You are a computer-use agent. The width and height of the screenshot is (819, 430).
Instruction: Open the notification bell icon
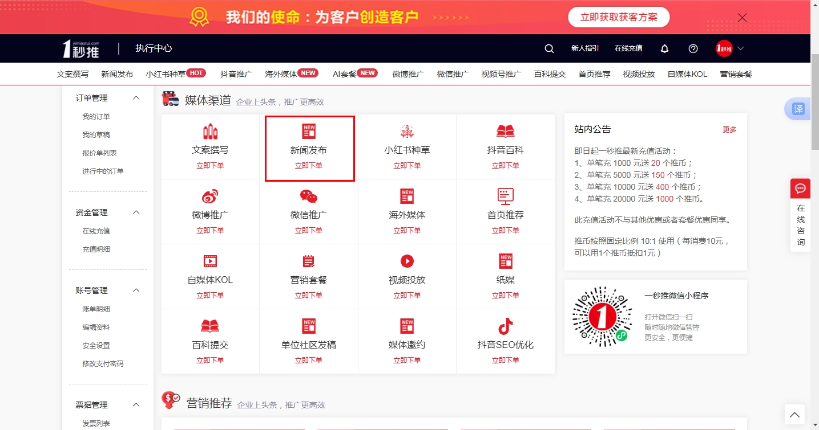click(x=664, y=49)
